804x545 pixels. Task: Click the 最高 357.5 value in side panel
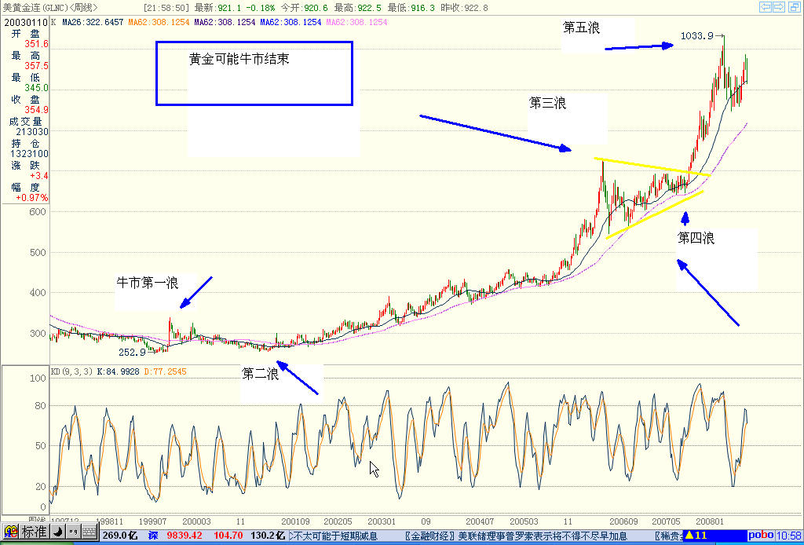coord(36,66)
